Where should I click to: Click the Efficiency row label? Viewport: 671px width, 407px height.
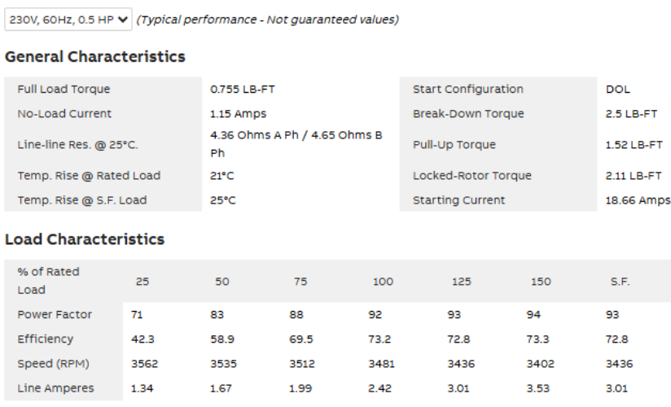pos(46,339)
